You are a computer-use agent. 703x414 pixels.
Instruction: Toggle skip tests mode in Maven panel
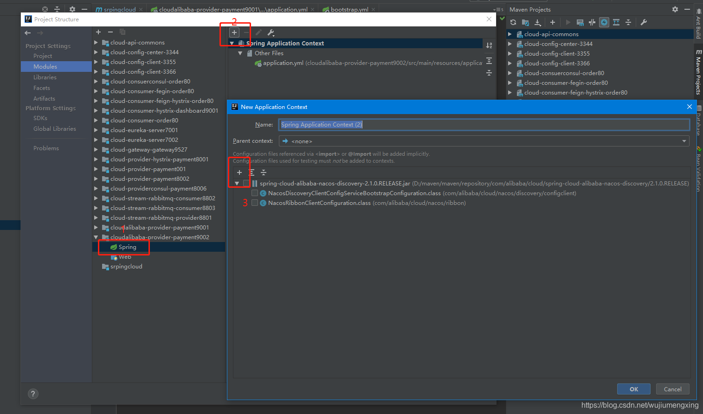click(591, 22)
